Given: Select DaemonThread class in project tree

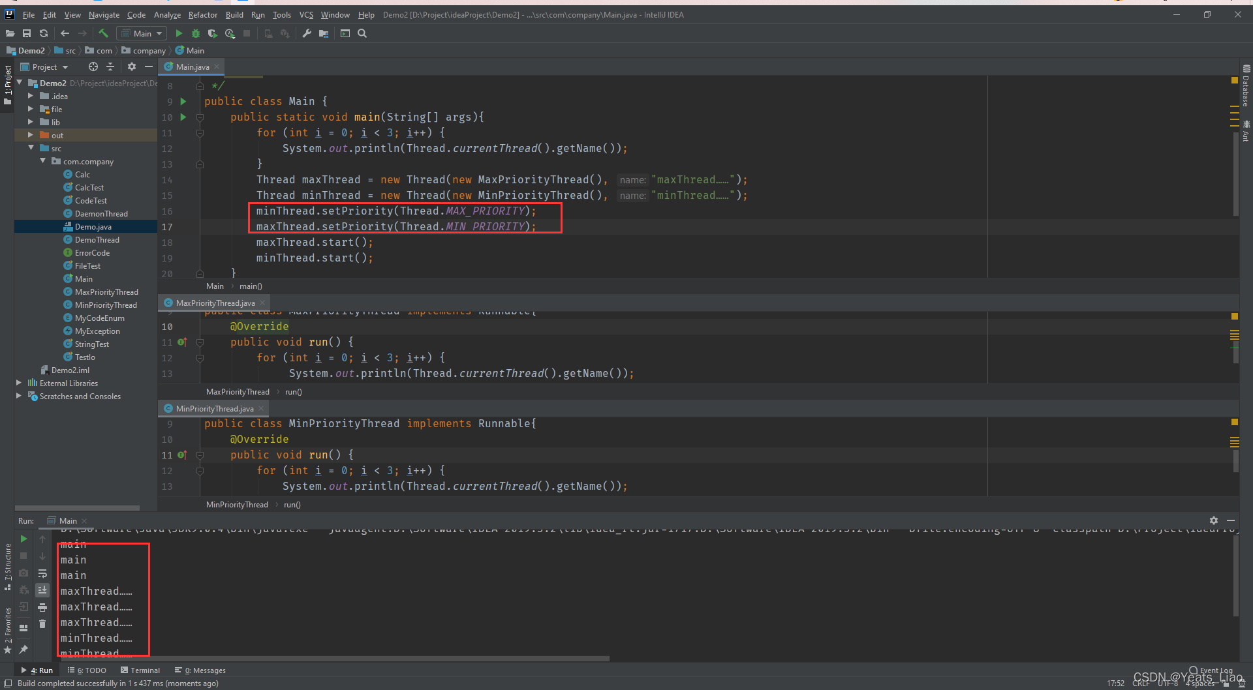Looking at the screenshot, I should point(101,214).
